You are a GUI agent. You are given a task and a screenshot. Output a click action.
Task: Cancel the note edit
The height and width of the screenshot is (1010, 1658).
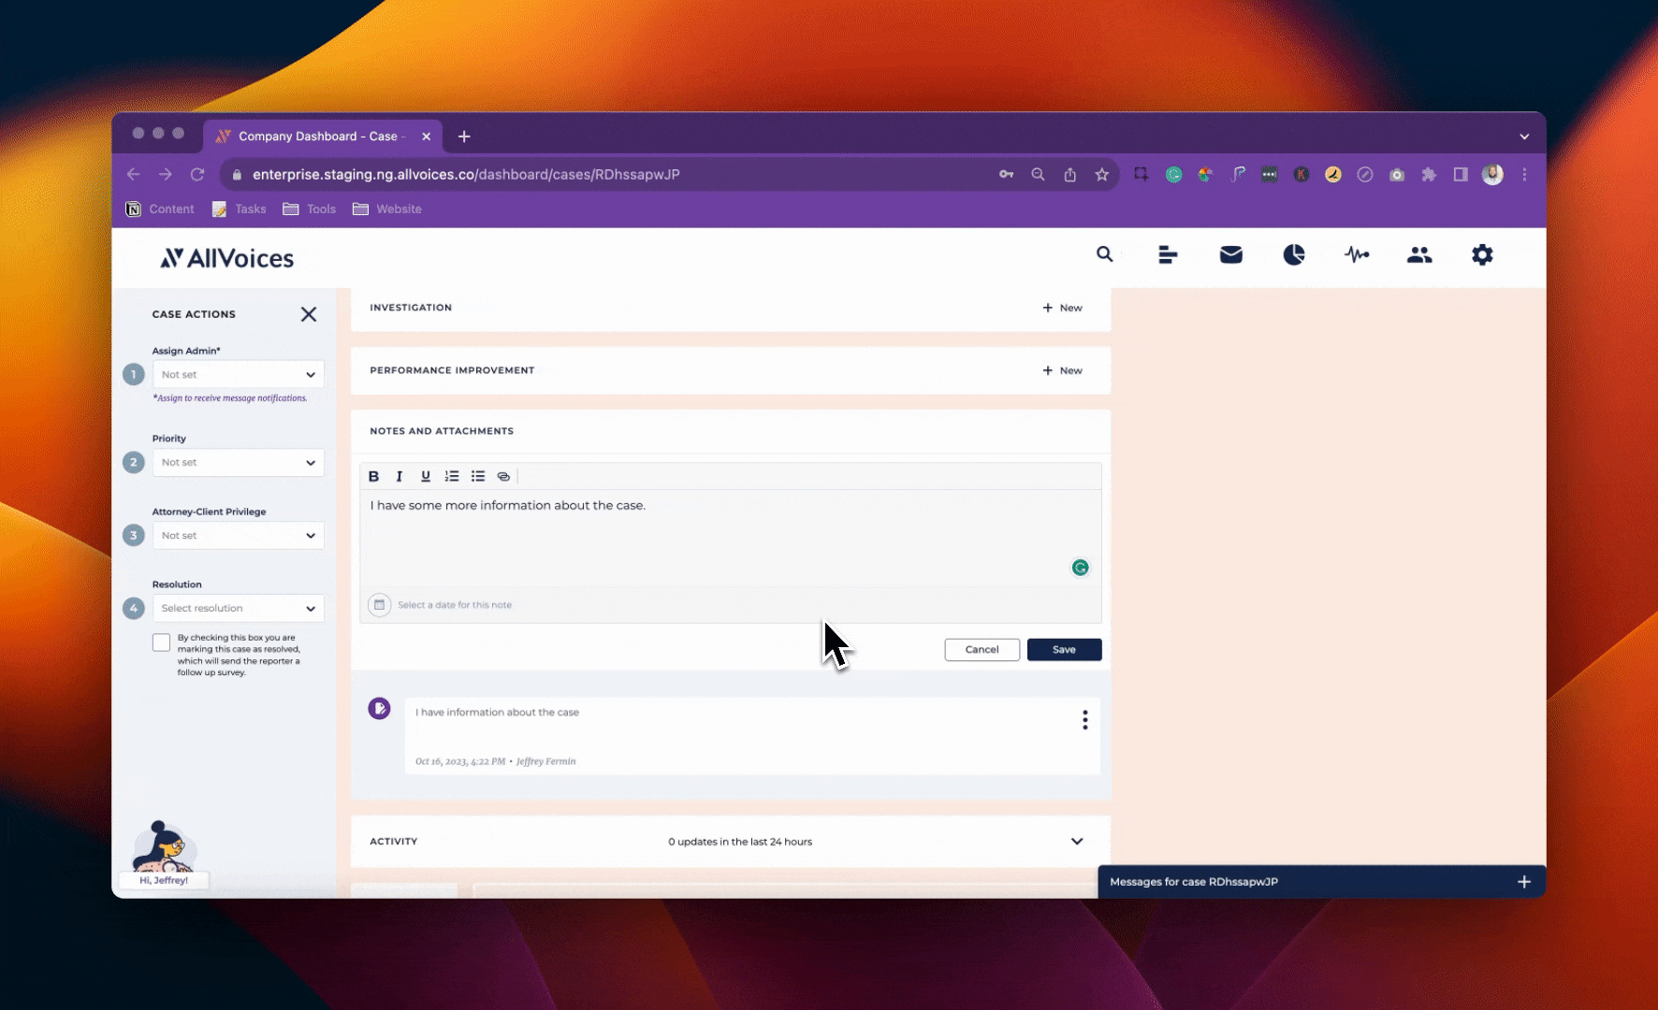[982, 649]
